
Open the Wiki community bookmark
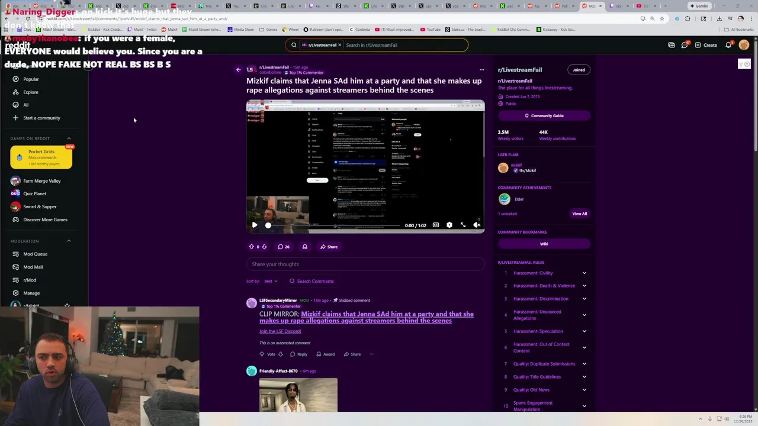coord(544,244)
